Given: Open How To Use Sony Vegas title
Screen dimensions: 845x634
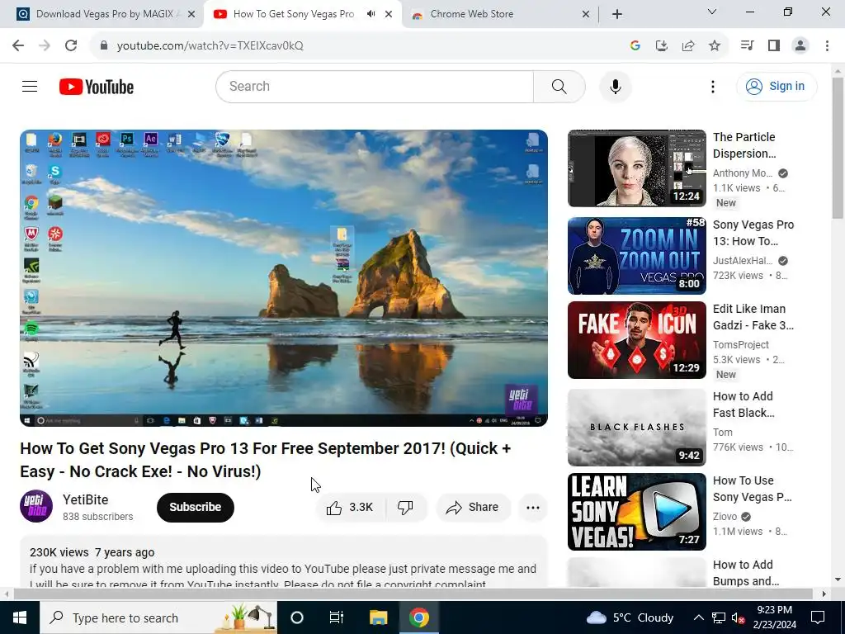Looking at the screenshot, I should pos(753,489).
